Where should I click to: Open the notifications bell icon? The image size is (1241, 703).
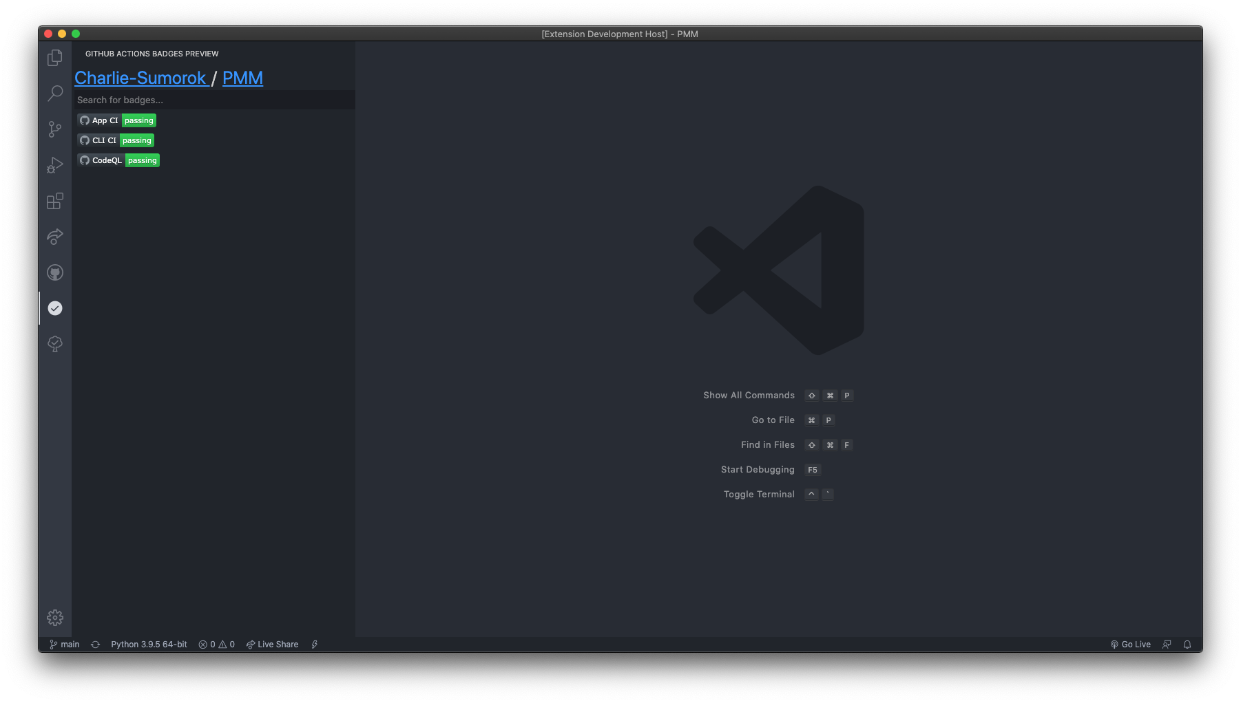(1187, 645)
